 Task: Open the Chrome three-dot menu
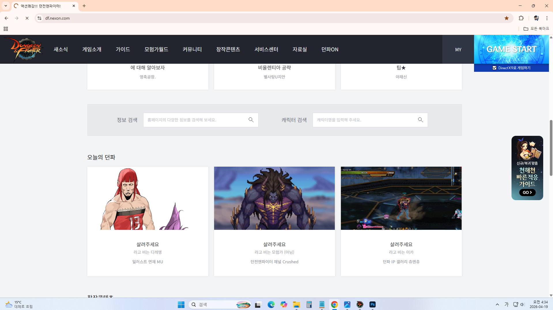[x=547, y=18]
